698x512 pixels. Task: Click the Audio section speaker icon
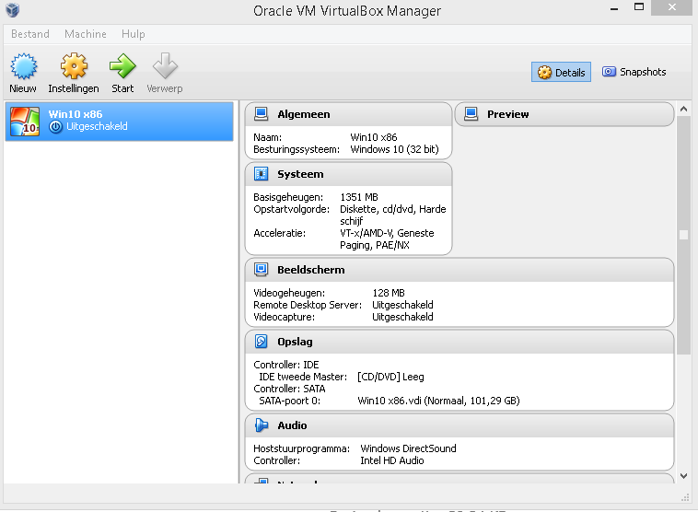pyautogui.click(x=262, y=425)
